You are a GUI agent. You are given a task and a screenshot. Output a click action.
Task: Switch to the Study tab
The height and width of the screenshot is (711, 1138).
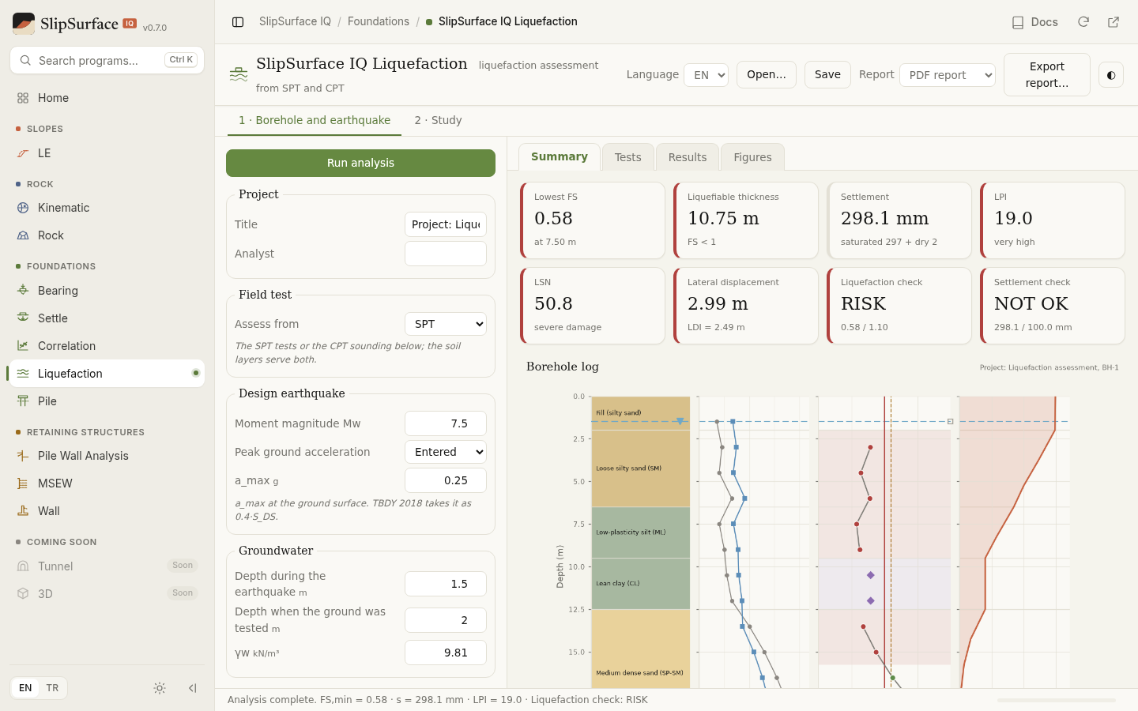coord(438,120)
